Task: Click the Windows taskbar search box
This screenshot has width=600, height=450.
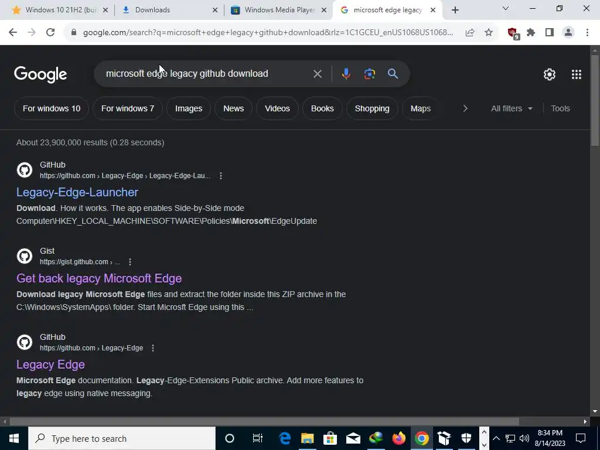Action: (x=122, y=438)
